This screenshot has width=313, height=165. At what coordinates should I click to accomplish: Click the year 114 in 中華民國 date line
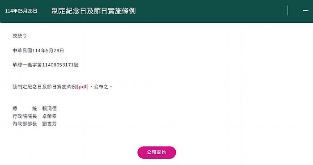tap(37, 51)
